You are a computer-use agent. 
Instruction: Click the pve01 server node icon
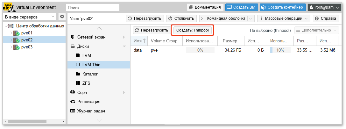[x=17, y=33]
